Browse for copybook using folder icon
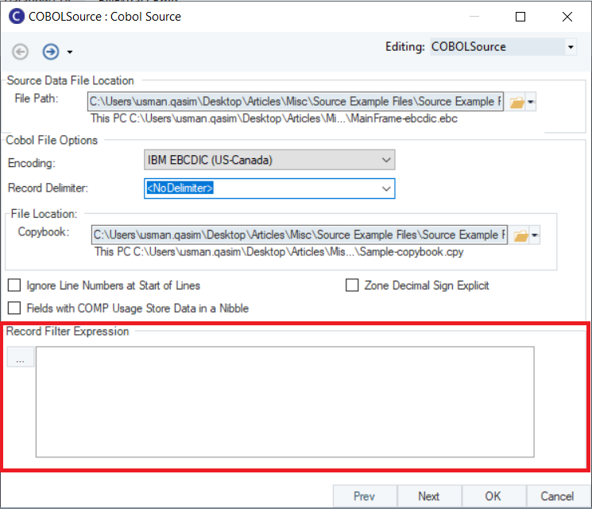 (x=519, y=235)
